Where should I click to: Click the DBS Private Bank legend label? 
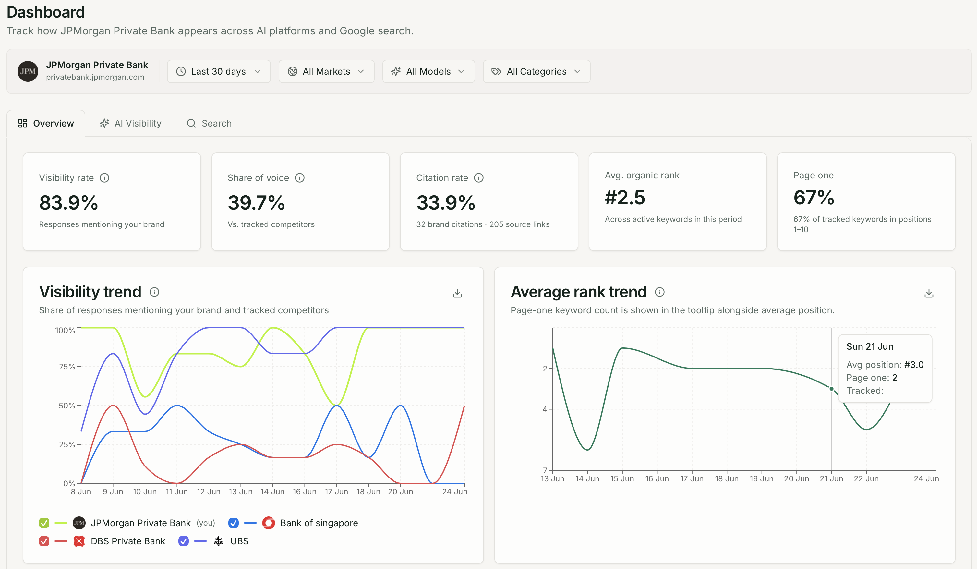tap(128, 541)
